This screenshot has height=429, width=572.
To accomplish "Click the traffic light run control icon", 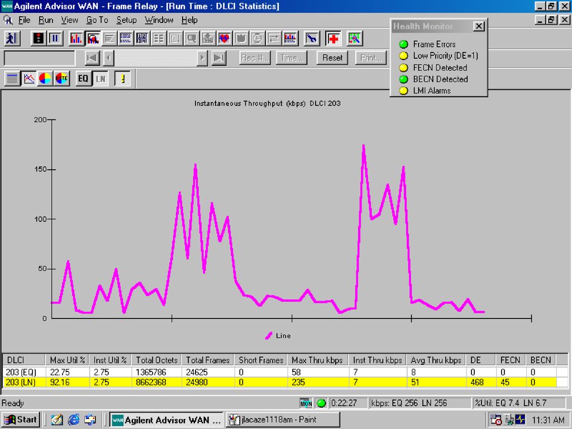I will [x=39, y=39].
